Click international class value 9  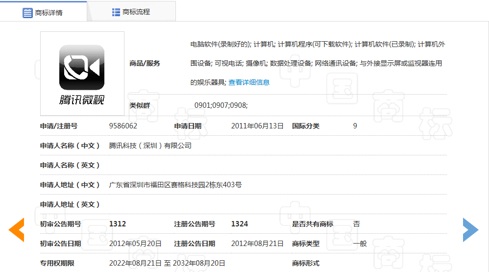coord(355,126)
